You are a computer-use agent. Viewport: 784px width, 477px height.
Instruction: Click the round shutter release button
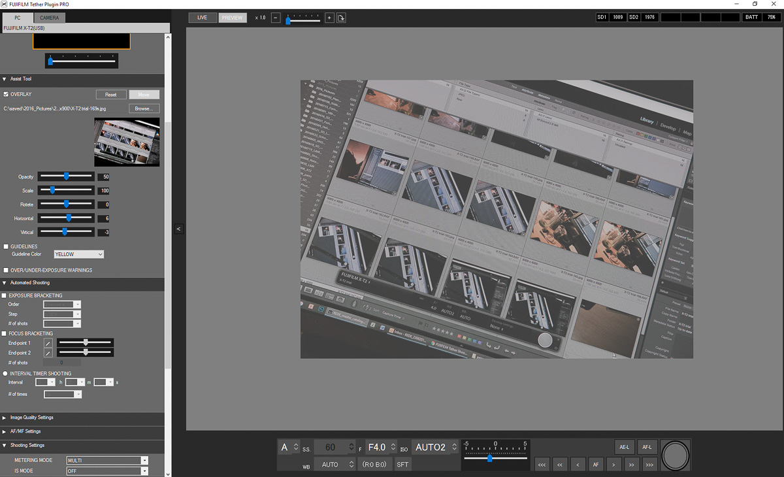676,455
